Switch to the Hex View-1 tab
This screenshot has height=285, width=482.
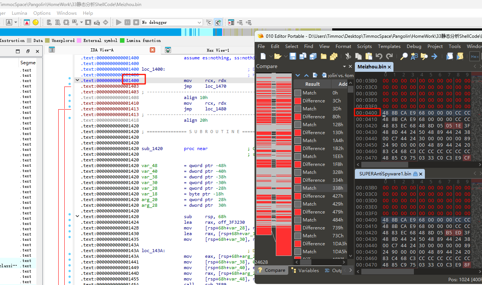(218, 50)
